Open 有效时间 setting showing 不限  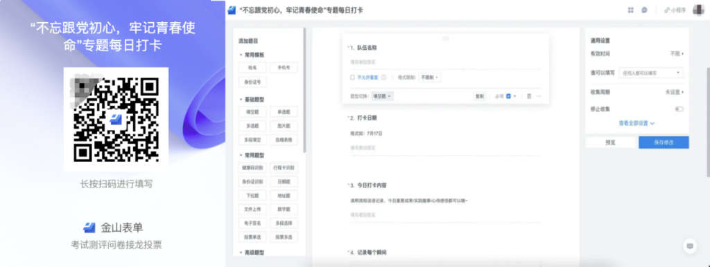(x=677, y=54)
